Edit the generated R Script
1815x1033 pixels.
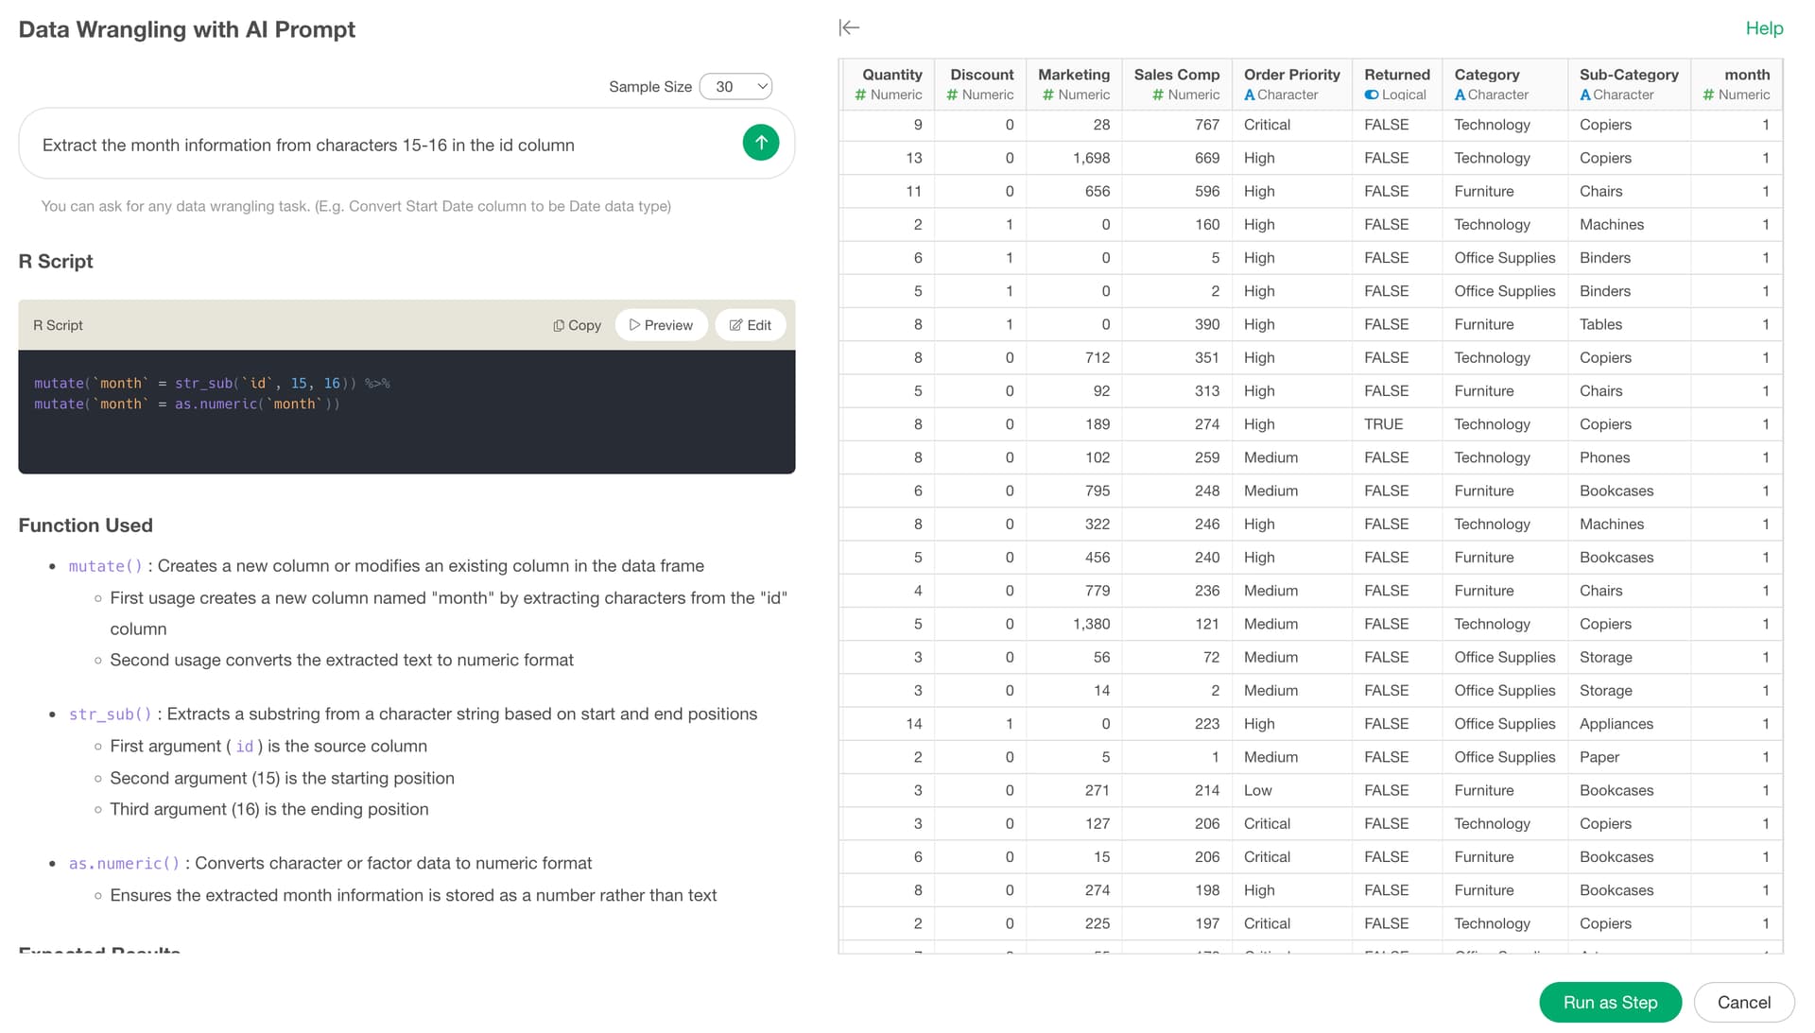750,325
